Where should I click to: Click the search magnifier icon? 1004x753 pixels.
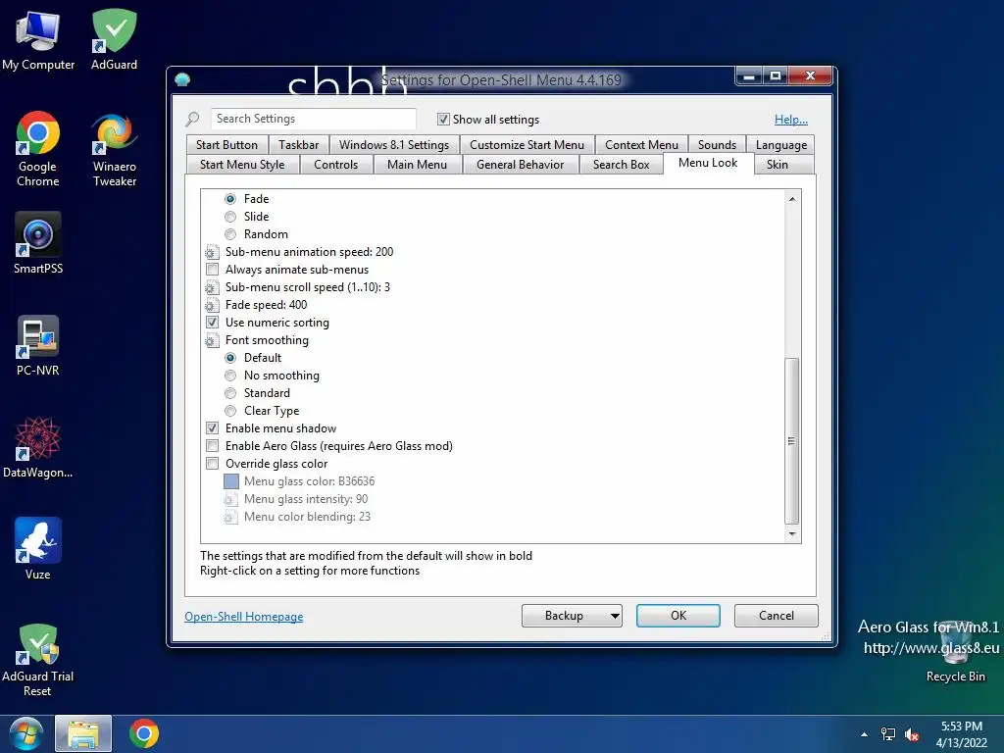tap(192, 119)
